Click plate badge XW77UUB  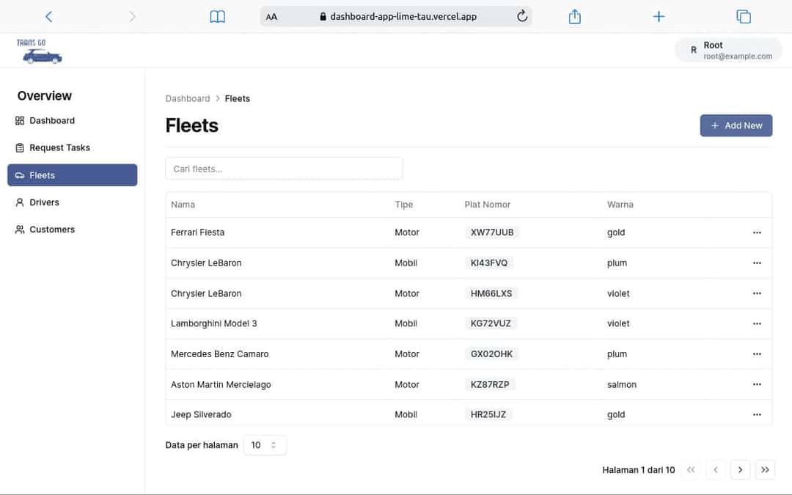pos(492,233)
